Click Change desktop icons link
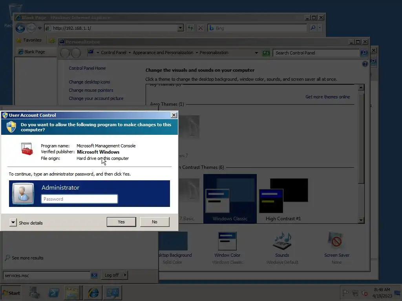 tap(89, 82)
